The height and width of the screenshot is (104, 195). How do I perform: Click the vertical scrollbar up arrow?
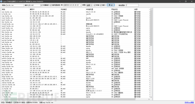click(151, 9)
